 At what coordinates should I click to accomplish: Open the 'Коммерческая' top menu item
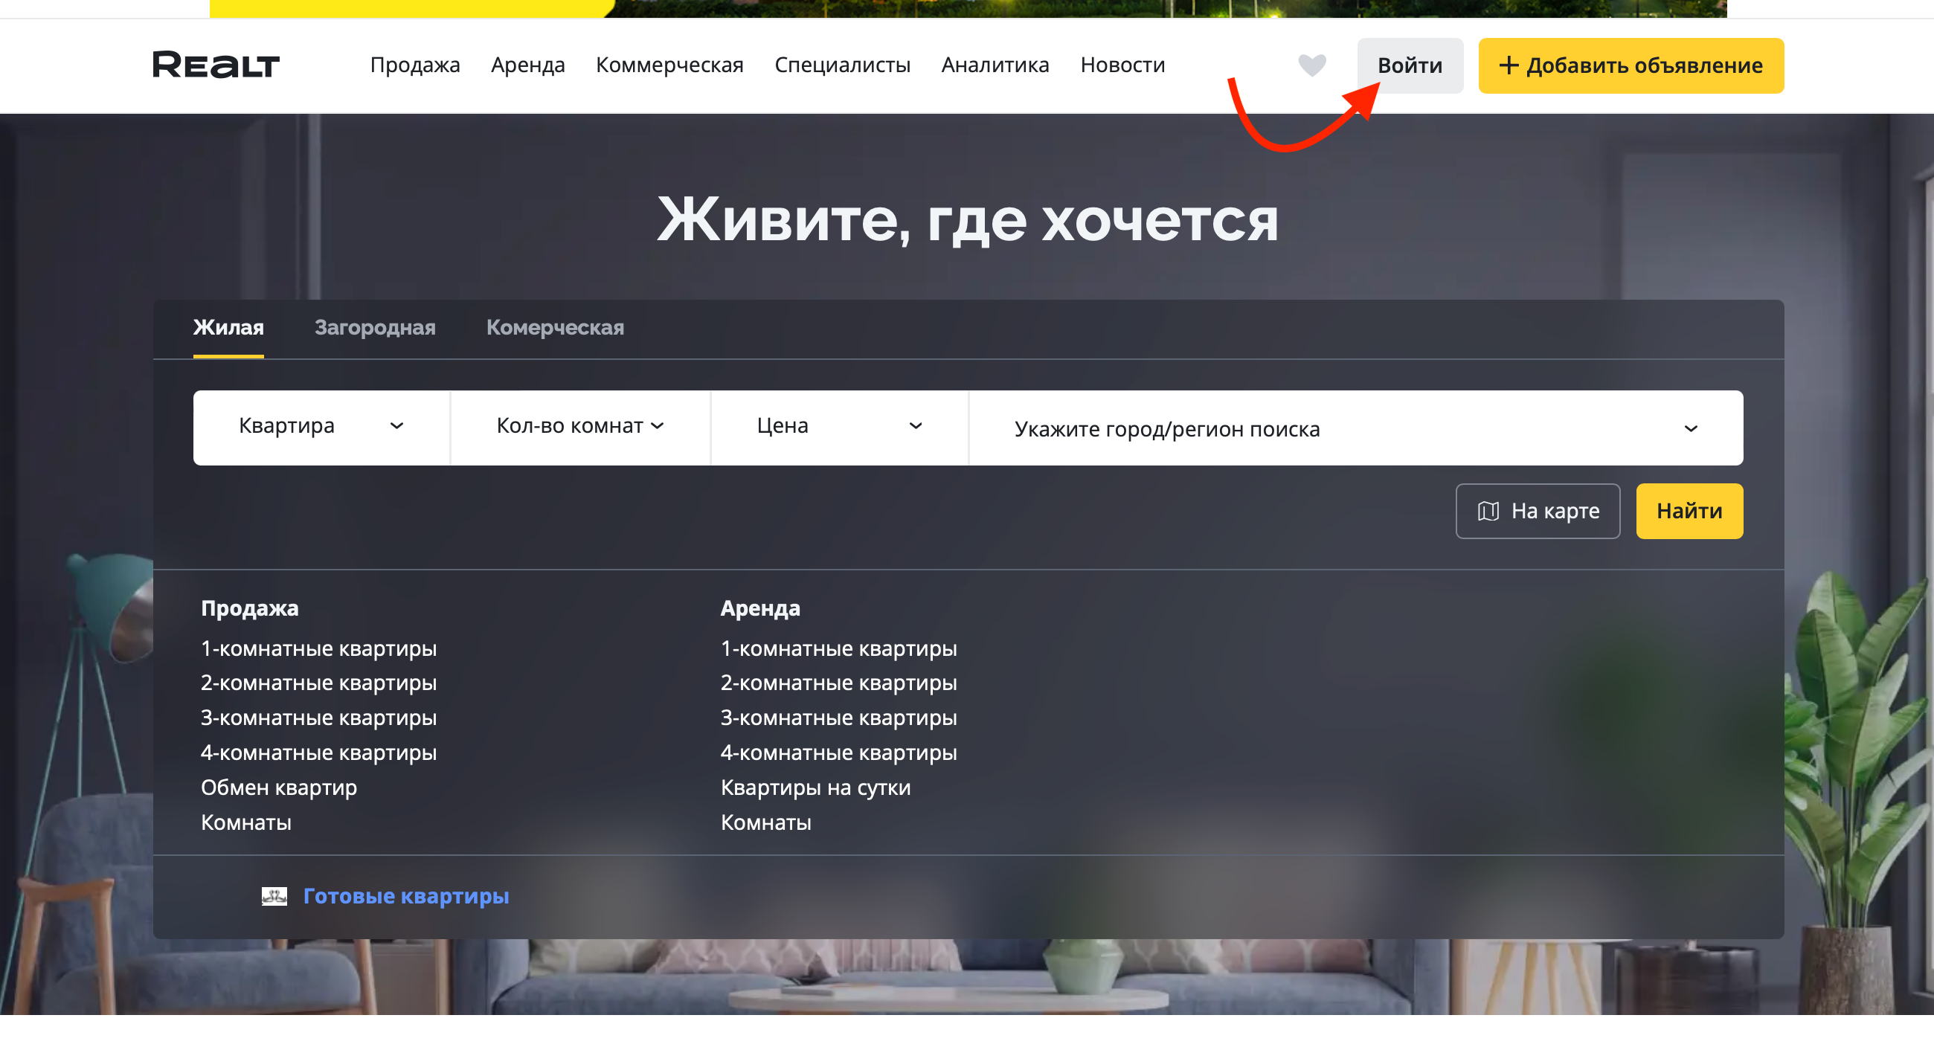click(x=669, y=65)
